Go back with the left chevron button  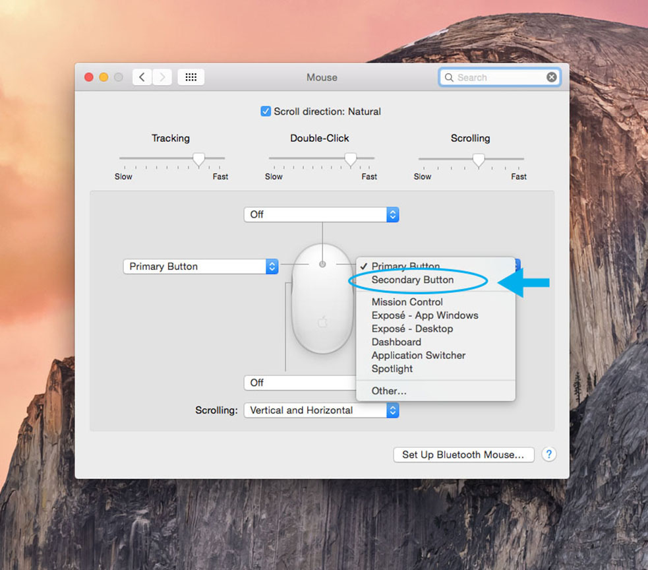click(142, 77)
